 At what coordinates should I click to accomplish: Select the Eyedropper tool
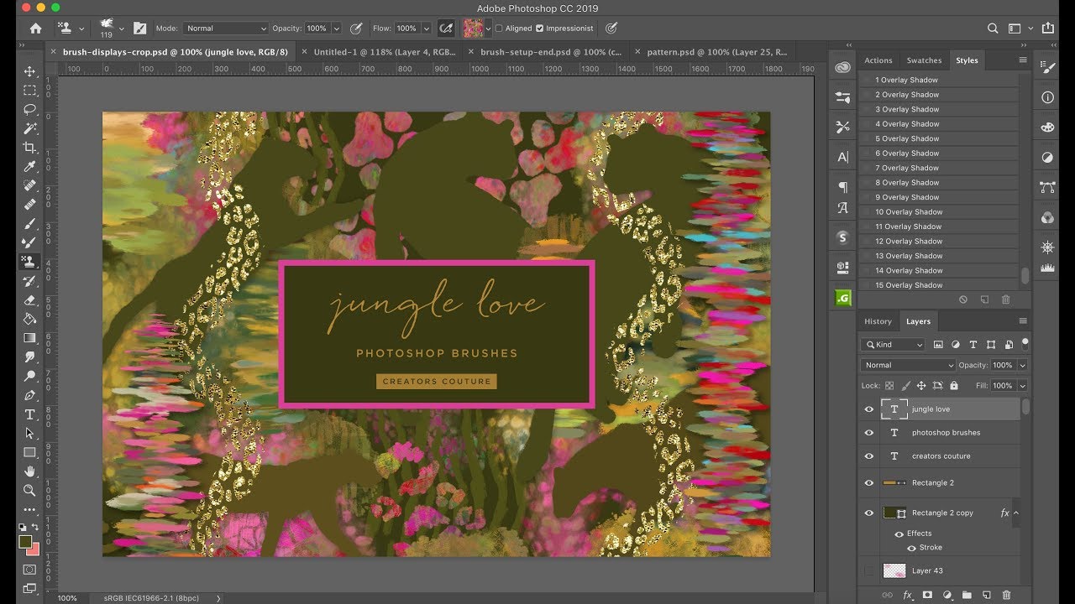(x=30, y=166)
